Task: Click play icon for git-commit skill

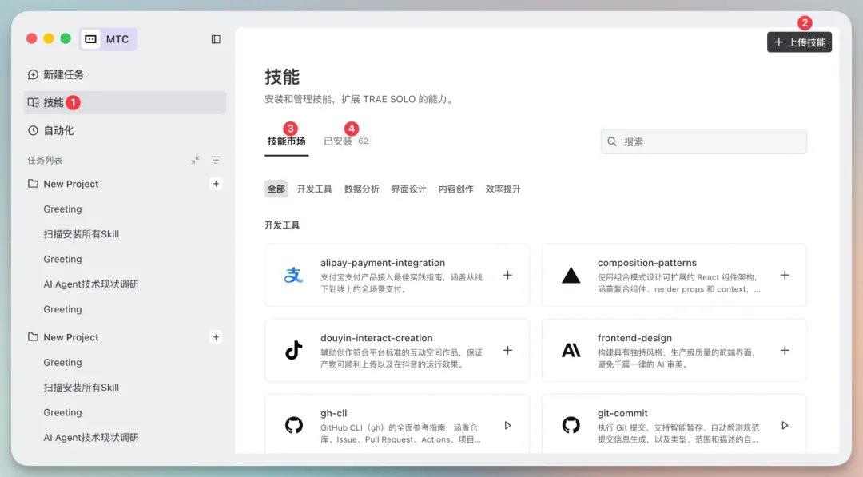Action: (785, 425)
